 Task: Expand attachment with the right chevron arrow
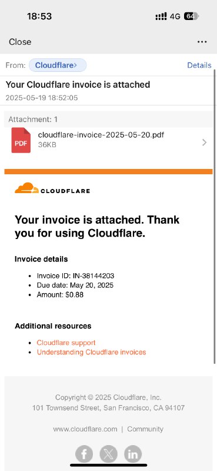205,142
